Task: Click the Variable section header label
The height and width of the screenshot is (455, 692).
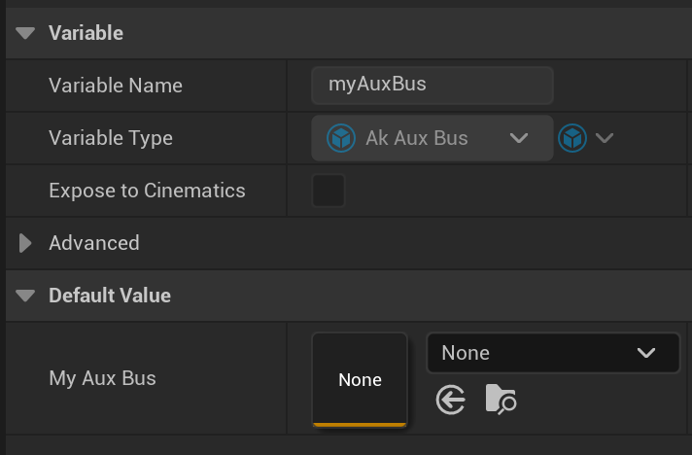Action: tap(86, 33)
